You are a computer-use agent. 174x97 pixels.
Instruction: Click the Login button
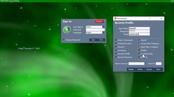click(x=93, y=40)
